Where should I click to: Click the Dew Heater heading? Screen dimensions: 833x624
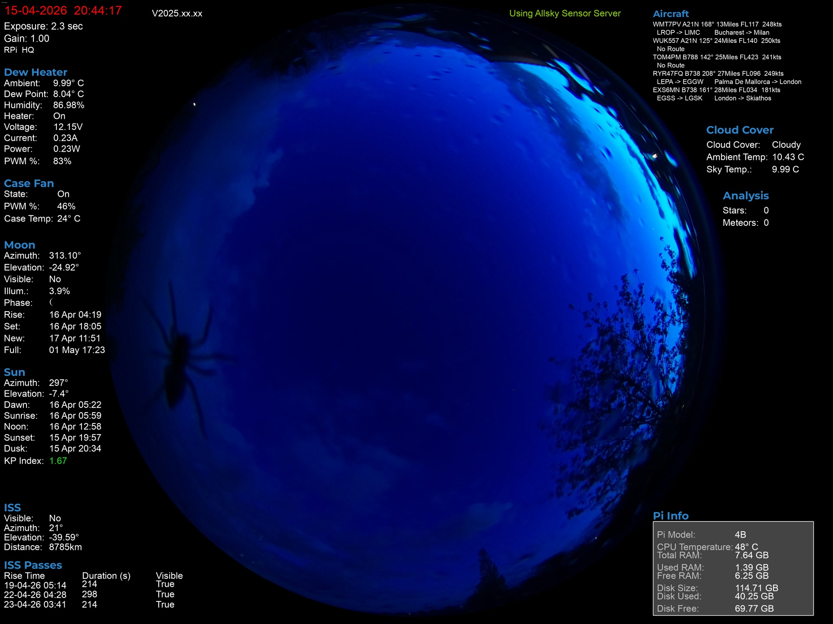(36, 72)
